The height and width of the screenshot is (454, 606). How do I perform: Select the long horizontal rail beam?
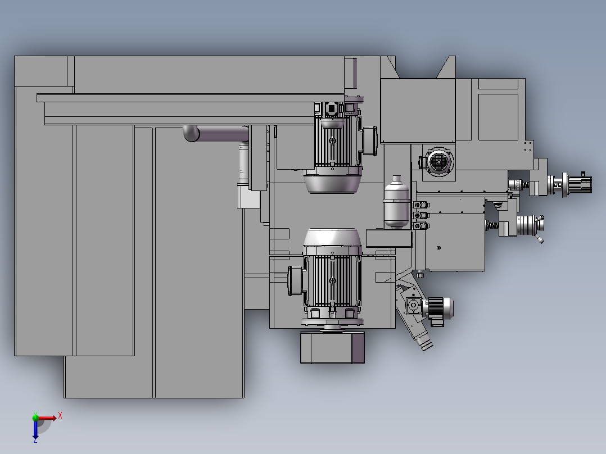[191, 98]
